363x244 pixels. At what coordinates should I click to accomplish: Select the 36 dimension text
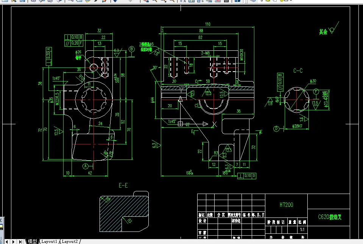point(79,69)
